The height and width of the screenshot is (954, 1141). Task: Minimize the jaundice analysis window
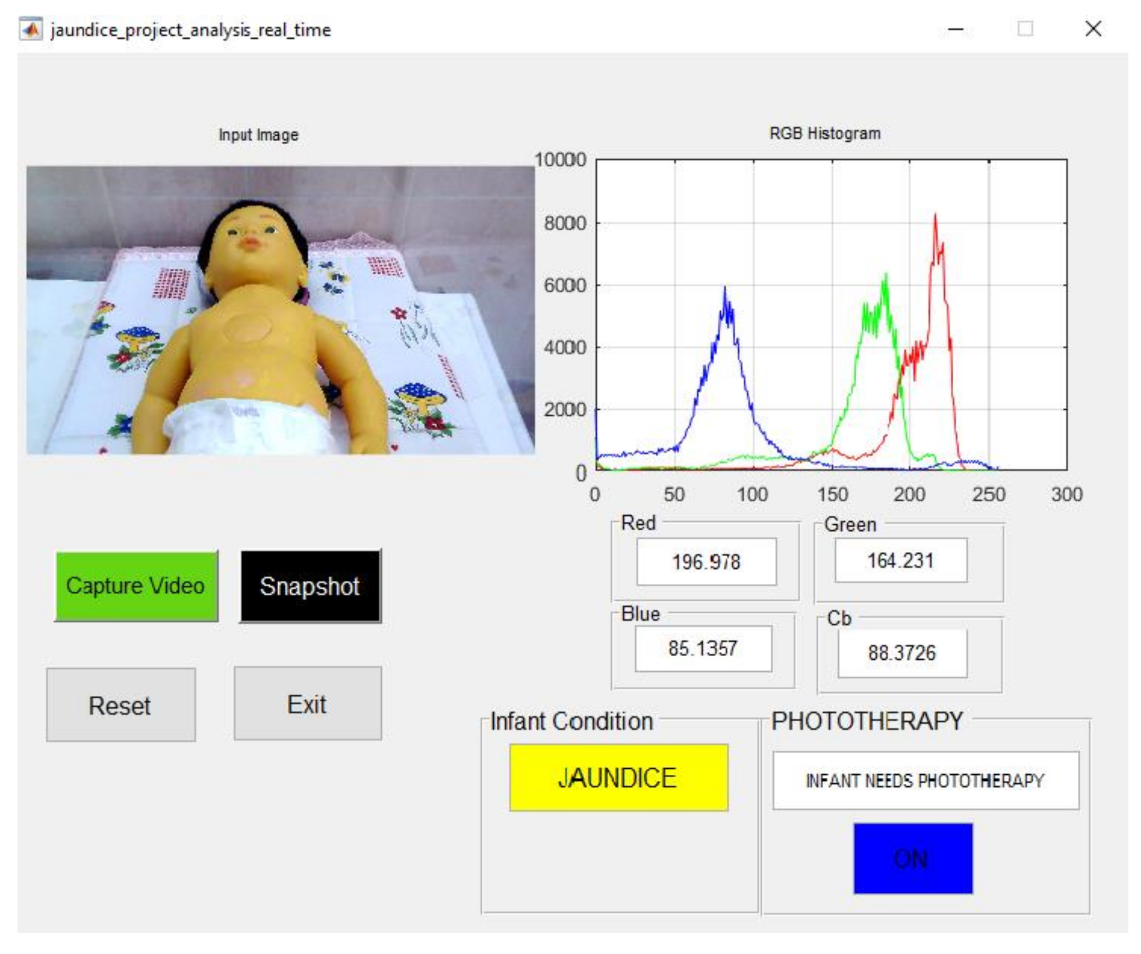click(x=956, y=29)
